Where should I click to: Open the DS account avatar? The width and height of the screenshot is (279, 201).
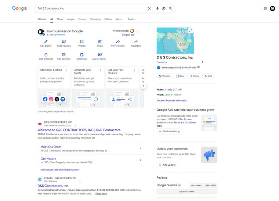point(272,8)
